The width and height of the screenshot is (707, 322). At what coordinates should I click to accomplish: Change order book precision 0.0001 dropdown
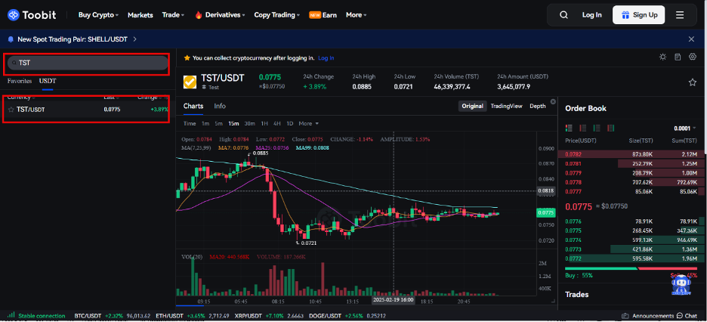tap(685, 128)
